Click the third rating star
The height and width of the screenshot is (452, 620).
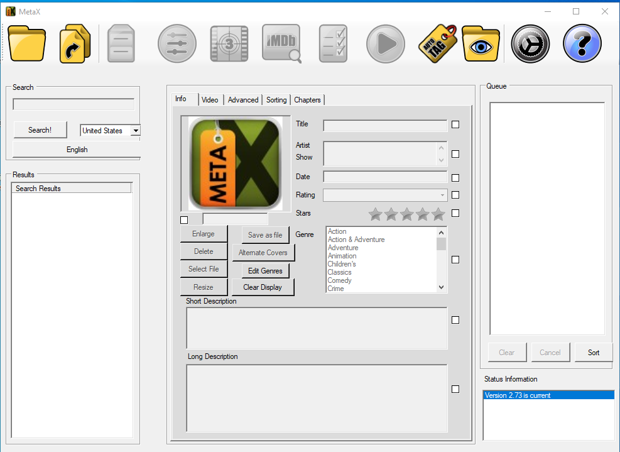[x=407, y=214]
